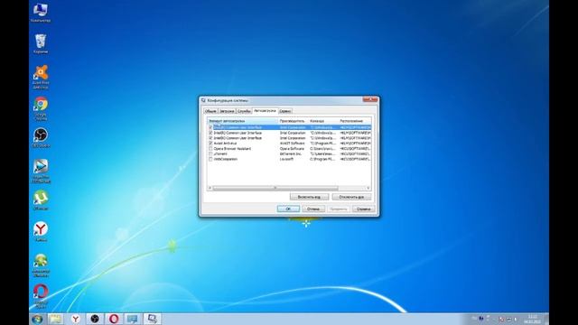Sort by the Производитель column header
The height and width of the screenshot is (325, 578).
(x=293, y=121)
